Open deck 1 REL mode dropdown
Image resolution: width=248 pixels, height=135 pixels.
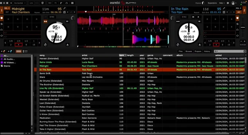tap(7, 8)
